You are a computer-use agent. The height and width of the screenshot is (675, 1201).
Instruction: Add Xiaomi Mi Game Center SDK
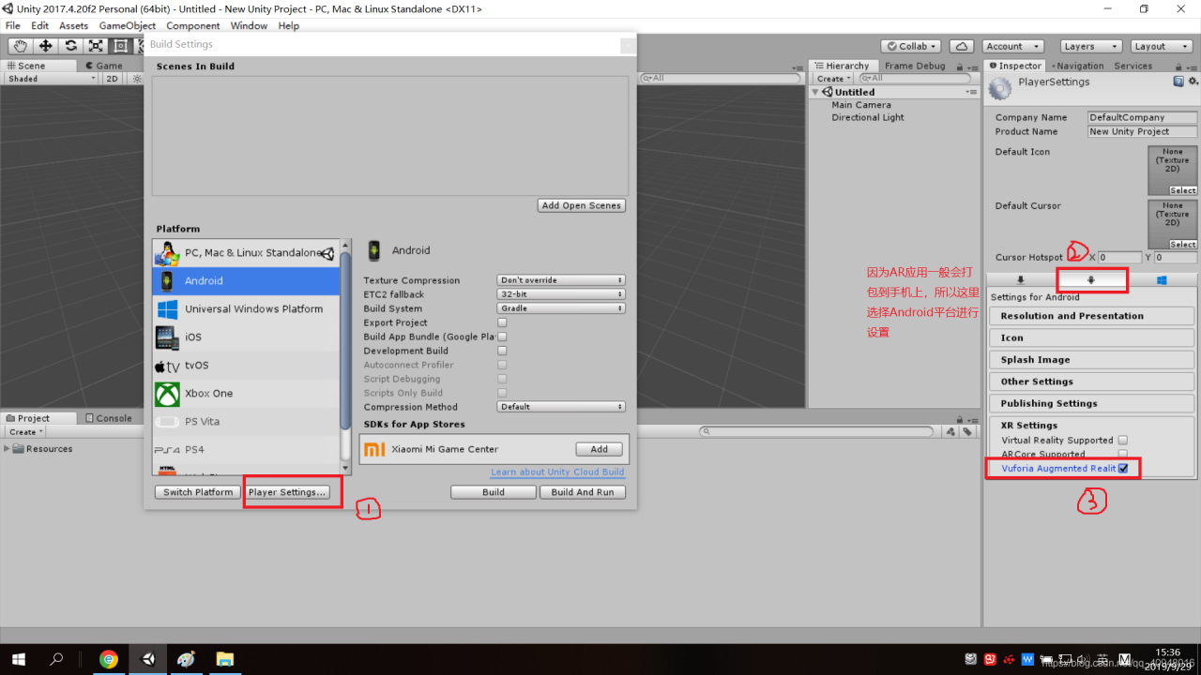click(x=600, y=449)
